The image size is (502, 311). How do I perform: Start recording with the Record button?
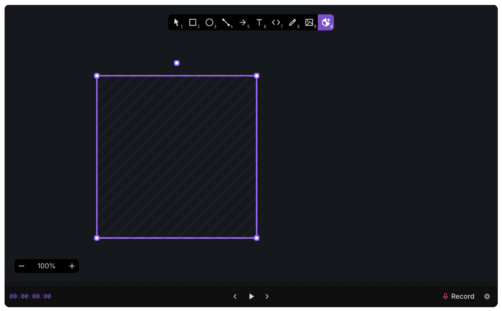click(x=458, y=296)
